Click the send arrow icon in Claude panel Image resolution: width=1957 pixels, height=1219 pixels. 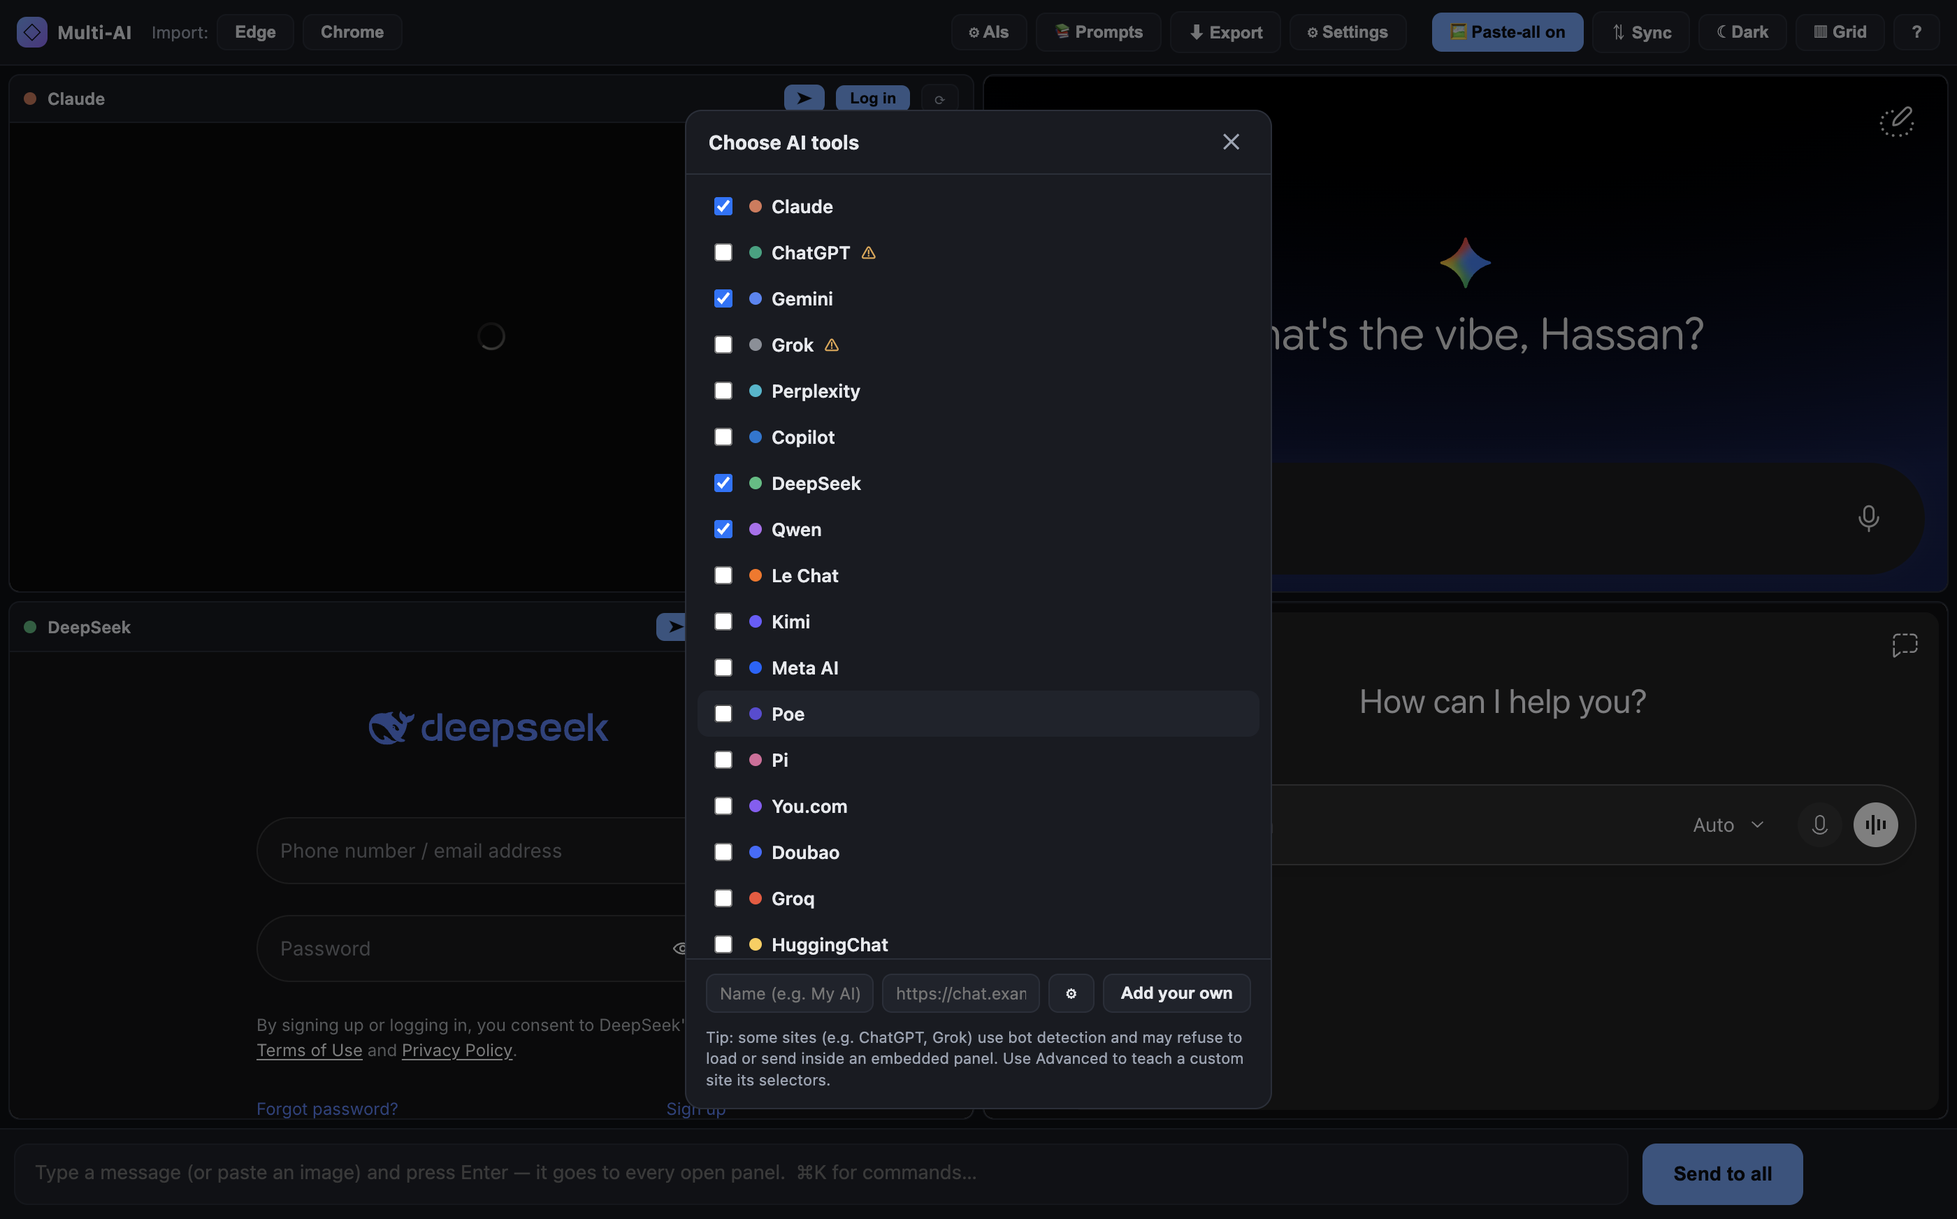[x=804, y=99]
